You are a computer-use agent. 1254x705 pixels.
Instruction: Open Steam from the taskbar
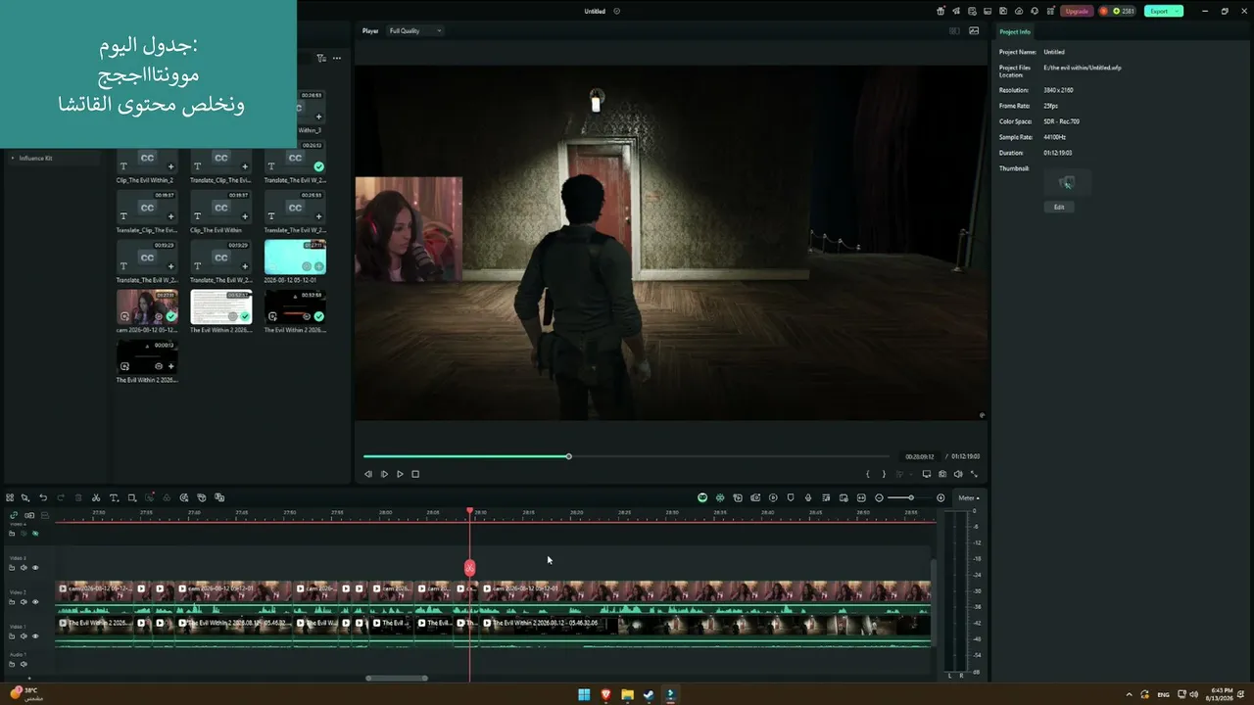(649, 695)
